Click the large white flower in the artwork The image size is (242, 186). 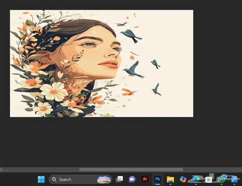coord(54,91)
